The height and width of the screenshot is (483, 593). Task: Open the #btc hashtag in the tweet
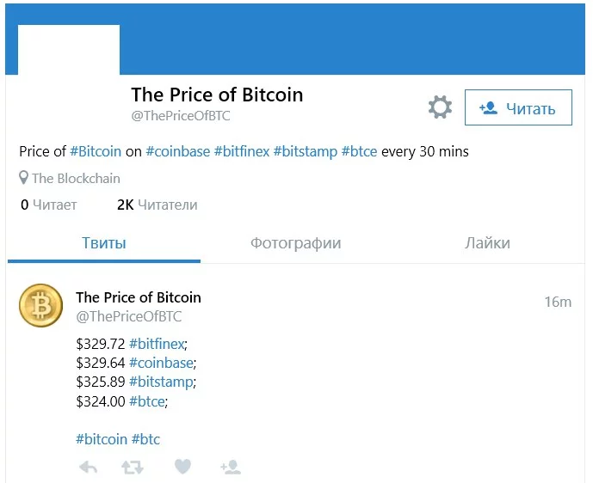(x=145, y=439)
